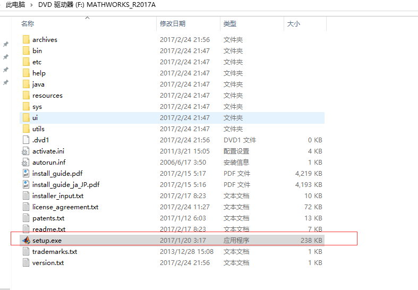Select the install_guide_ja_JP.pdf PDF icon

(x=26, y=185)
